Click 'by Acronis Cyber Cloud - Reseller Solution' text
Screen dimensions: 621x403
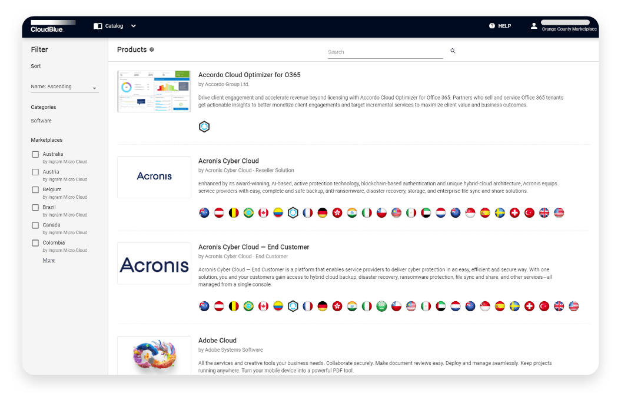[247, 171]
